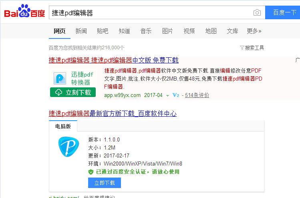Open the 视频 tab

pos(189,31)
